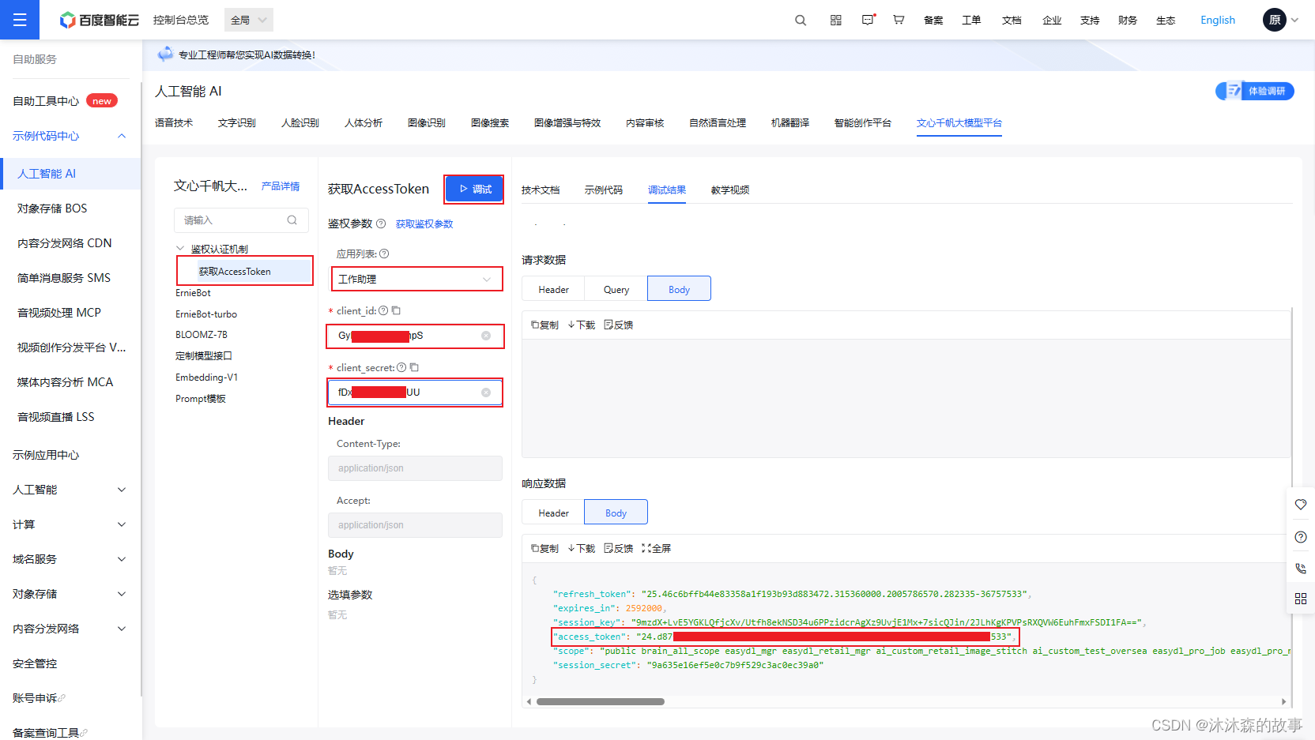
Task: Click the 体验调研 button
Action: [x=1255, y=91]
